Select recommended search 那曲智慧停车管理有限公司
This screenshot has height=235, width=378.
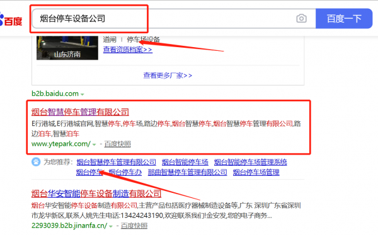(187, 172)
